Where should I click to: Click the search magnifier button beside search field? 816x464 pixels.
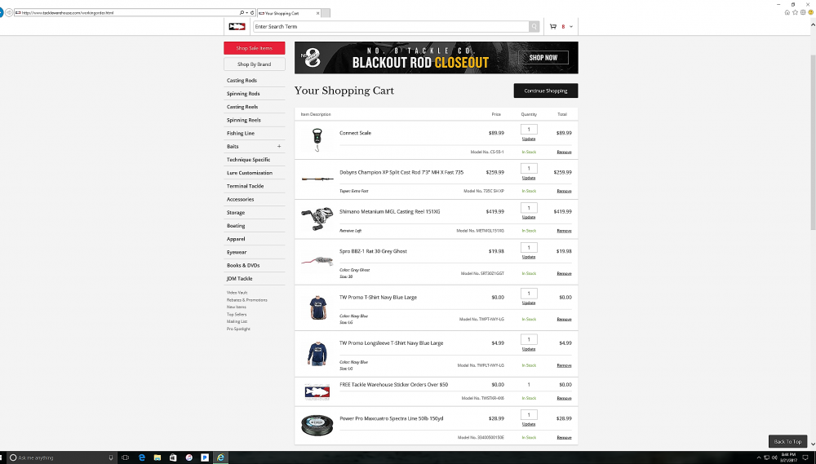(x=534, y=27)
